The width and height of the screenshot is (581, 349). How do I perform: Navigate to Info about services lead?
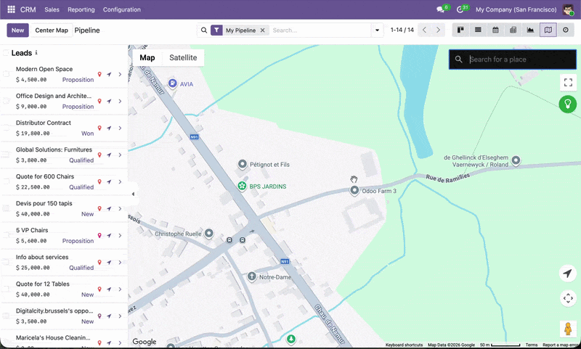(x=109, y=262)
